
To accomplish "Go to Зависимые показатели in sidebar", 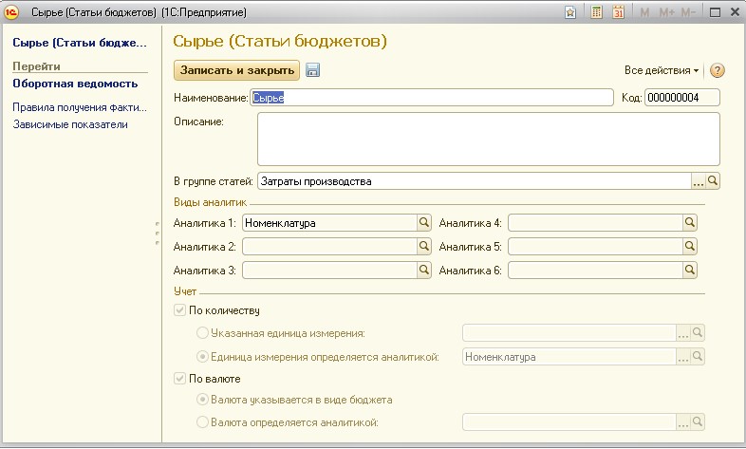I will [x=70, y=124].
